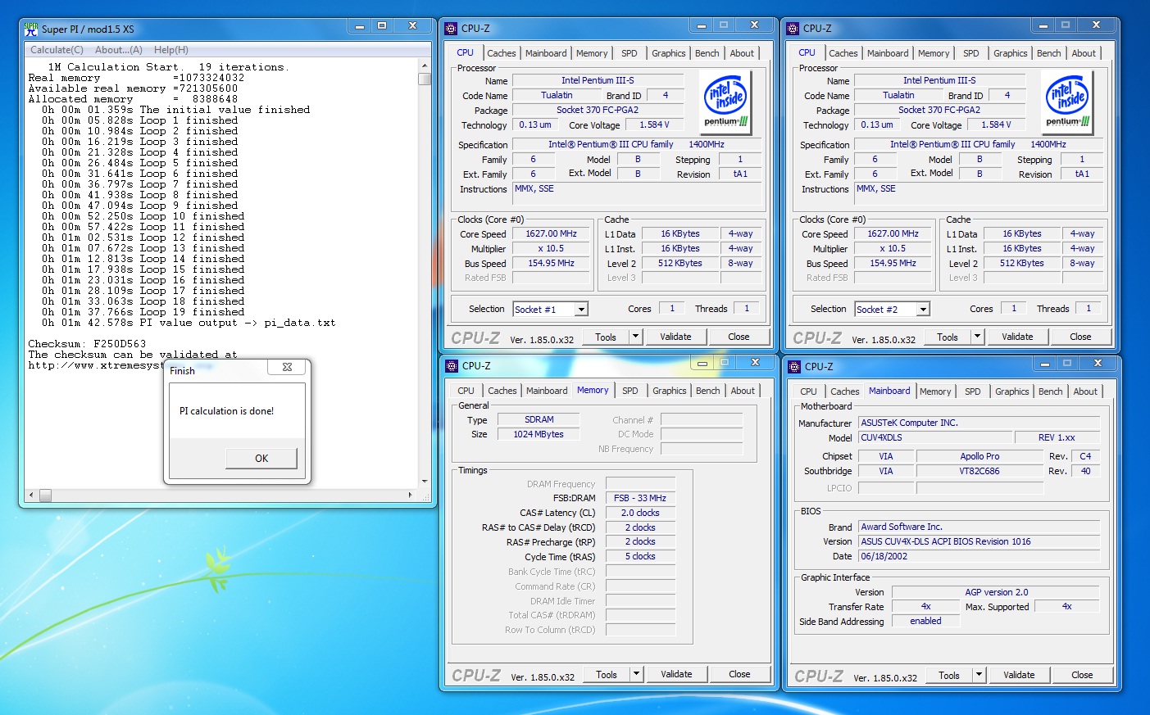Click Close button in Socket #1 window
1150x715 pixels.
tap(739, 337)
